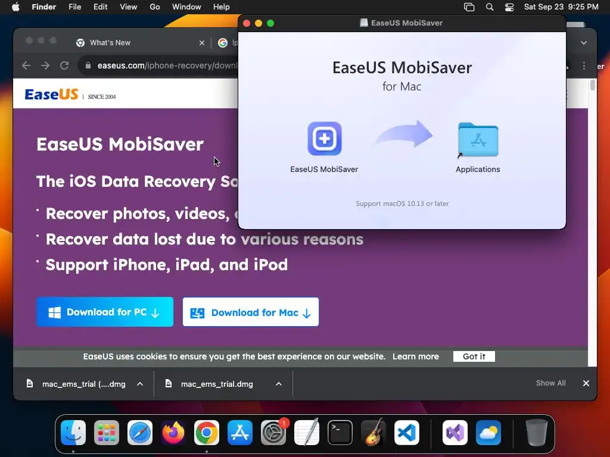This screenshot has height=457, width=610.
Task: Close the Chrome downloads bar
Action: 586,383
